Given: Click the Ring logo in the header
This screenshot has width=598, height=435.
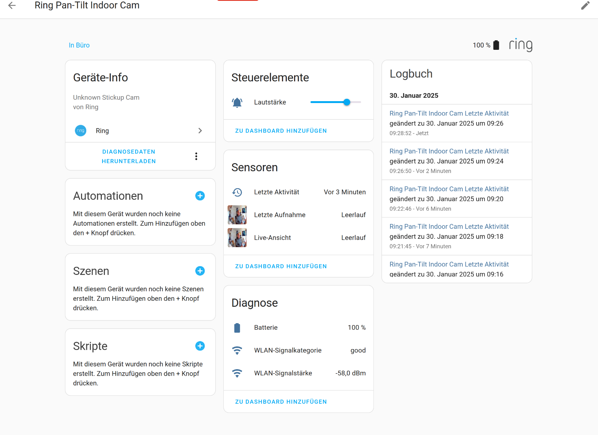Looking at the screenshot, I should 520,44.
